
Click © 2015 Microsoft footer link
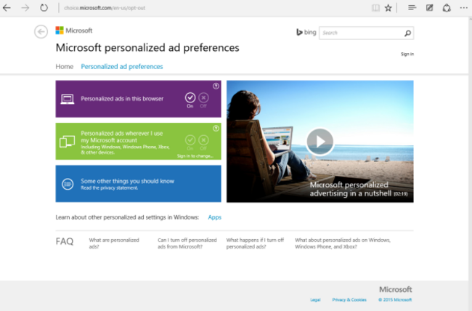coord(395,300)
